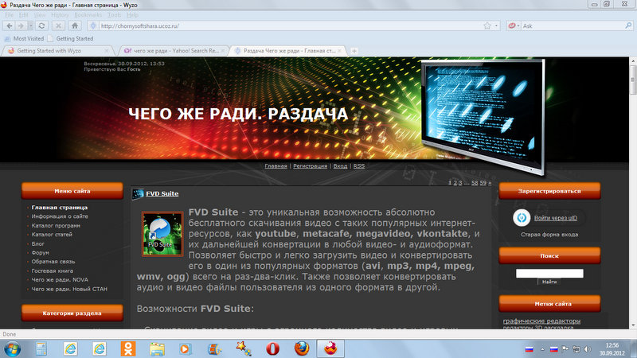
Task: Open the Windows Start button
Action: 12,348
